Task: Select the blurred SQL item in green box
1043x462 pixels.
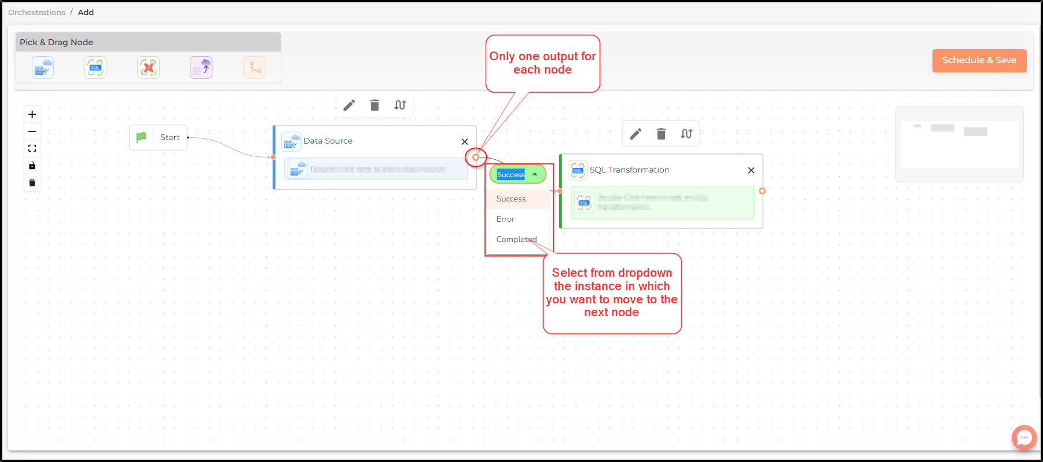Action: pos(662,203)
